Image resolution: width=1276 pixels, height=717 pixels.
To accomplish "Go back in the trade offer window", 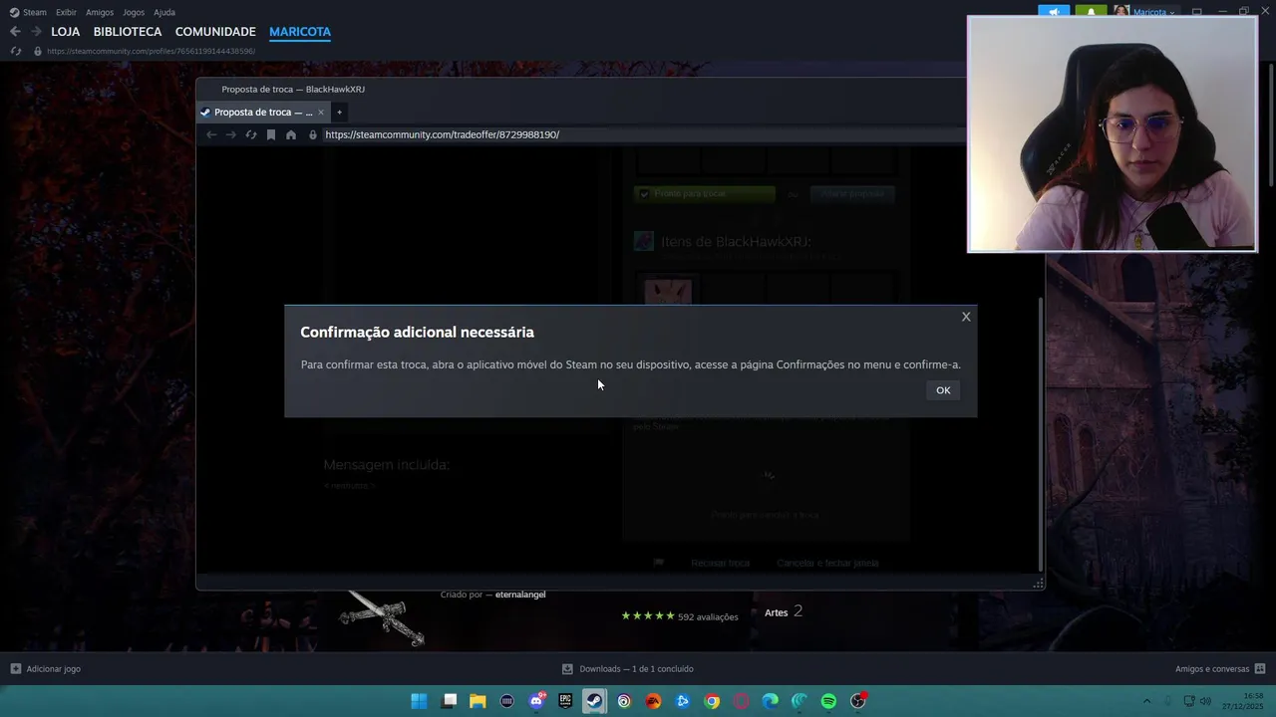I will click(210, 134).
